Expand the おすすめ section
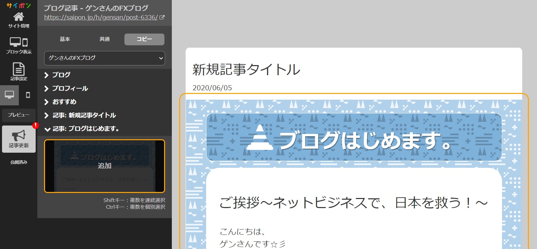This screenshot has height=249, width=537. click(x=64, y=102)
